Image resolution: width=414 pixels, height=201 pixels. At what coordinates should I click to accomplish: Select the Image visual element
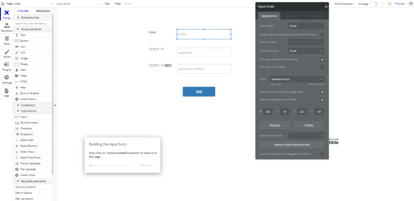tap(33, 58)
